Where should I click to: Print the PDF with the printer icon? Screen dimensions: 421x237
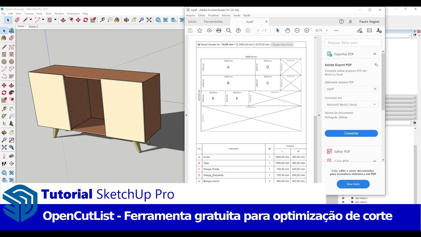pyautogui.click(x=219, y=30)
